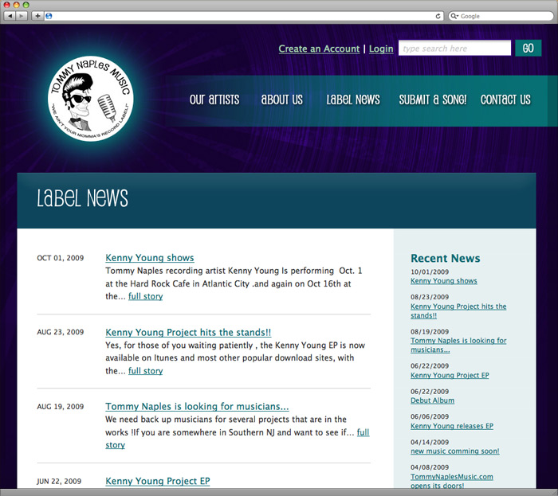Click the 'Label News' page title
The width and height of the screenshot is (558, 496).
tap(82, 198)
